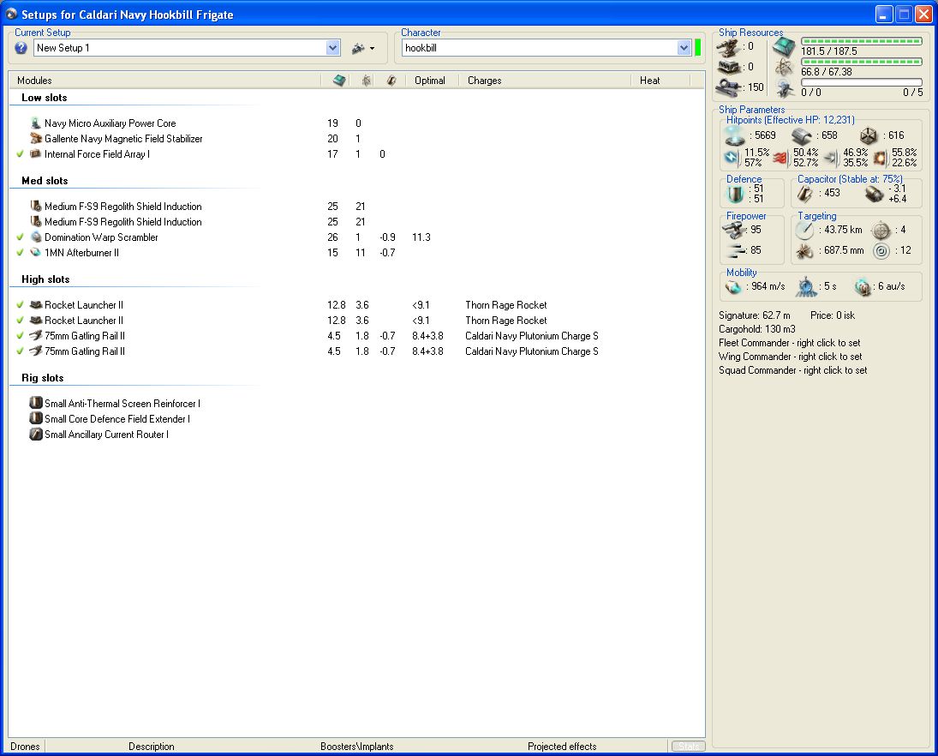Screen dimensions: 938x756
Task: Click the armor hitpoints icon showing 658
Action: click(x=801, y=136)
